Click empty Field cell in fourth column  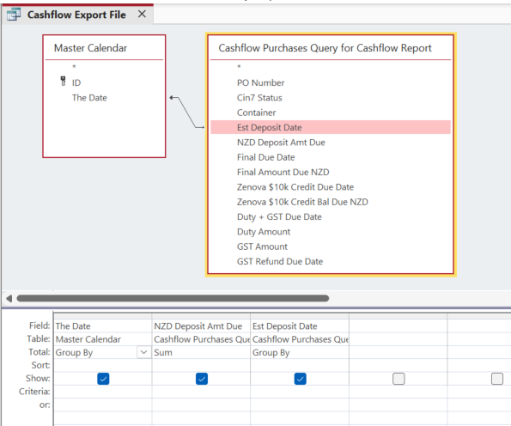pyautogui.click(x=398, y=326)
